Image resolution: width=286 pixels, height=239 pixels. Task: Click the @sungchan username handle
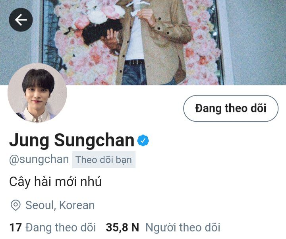coord(39,159)
